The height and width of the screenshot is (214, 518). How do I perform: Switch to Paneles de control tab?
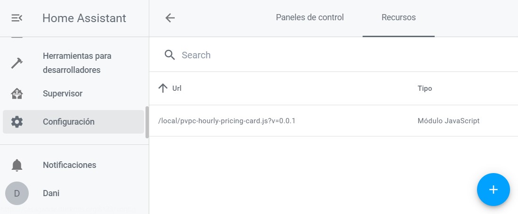[x=310, y=17]
